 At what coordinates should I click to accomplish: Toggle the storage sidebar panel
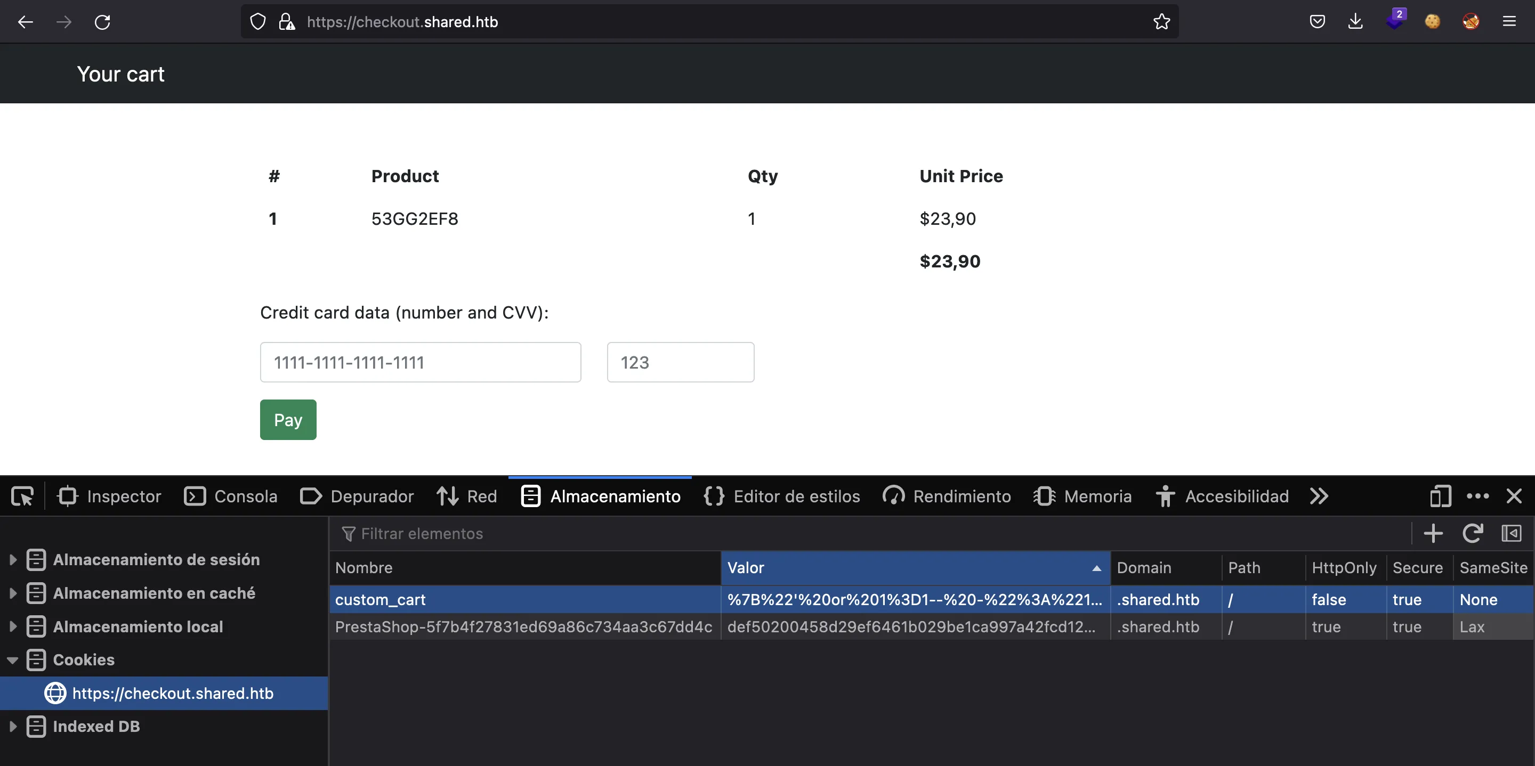pyautogui.click(x=1511, y=533)
